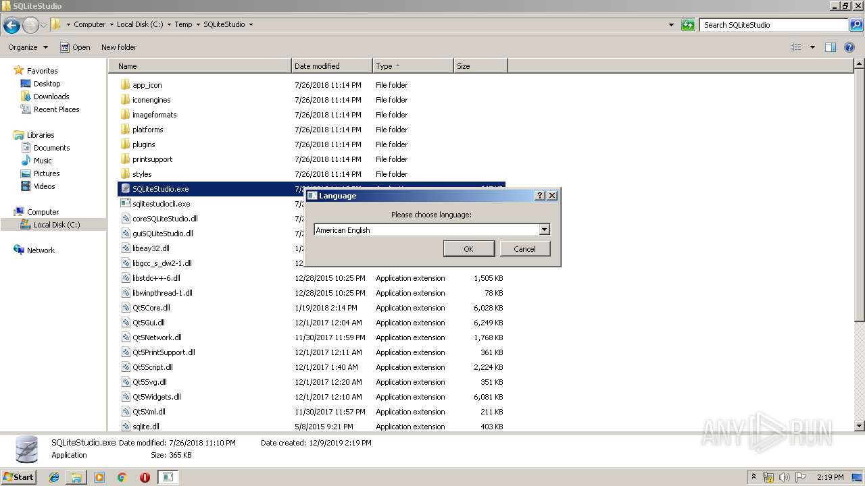Click the Forward navigation arrow
Image resolution: width=865 pixels, height=486 pixels.
click(30, 25)
